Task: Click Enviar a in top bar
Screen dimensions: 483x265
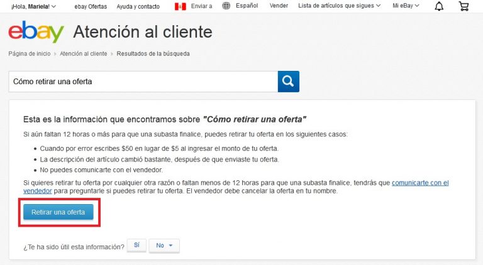Action: click(x=201, y=6)
